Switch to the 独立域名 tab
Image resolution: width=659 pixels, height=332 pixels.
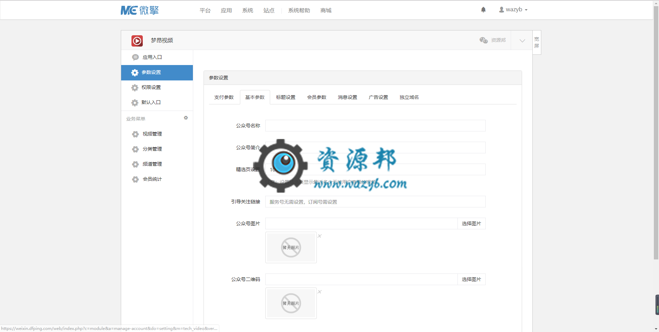click(409, 97)
